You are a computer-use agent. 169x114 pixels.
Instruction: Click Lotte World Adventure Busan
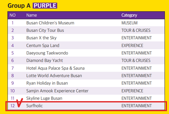coord(54,76)
